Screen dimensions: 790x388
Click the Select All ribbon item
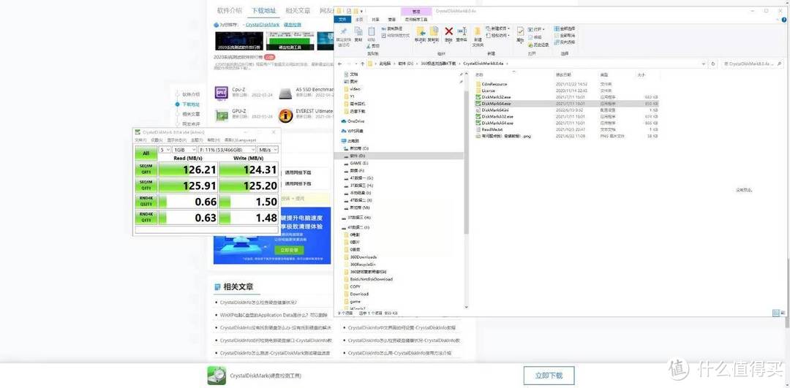tap(564, 28)
